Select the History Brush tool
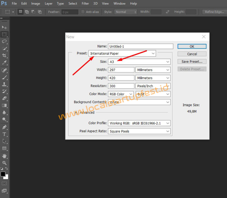The width and height of the screenshot is (227, 198). 4,91
